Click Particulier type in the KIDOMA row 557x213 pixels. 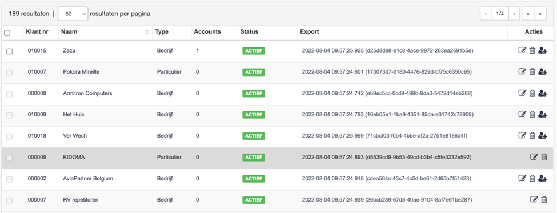point(169,157)
